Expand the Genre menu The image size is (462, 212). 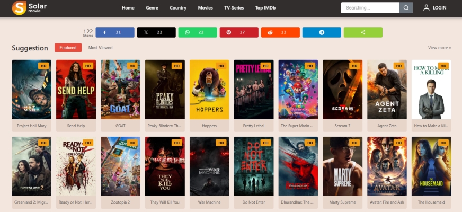[152, 8]
